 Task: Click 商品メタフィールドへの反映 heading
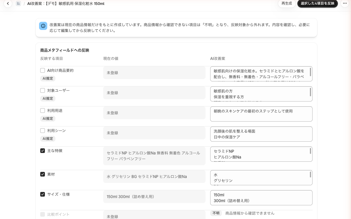pyautogui.click(x=65, y=50)
